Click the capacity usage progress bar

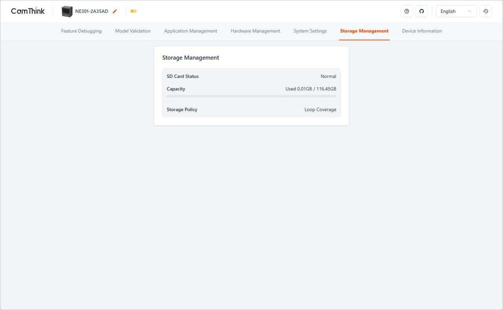coord(251,96)
